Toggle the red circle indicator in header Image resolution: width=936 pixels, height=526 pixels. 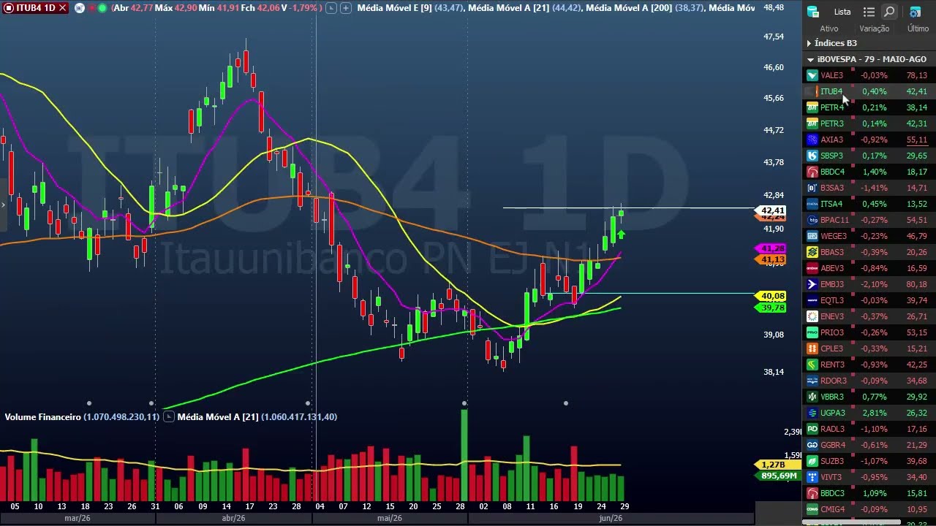point(91,8)
